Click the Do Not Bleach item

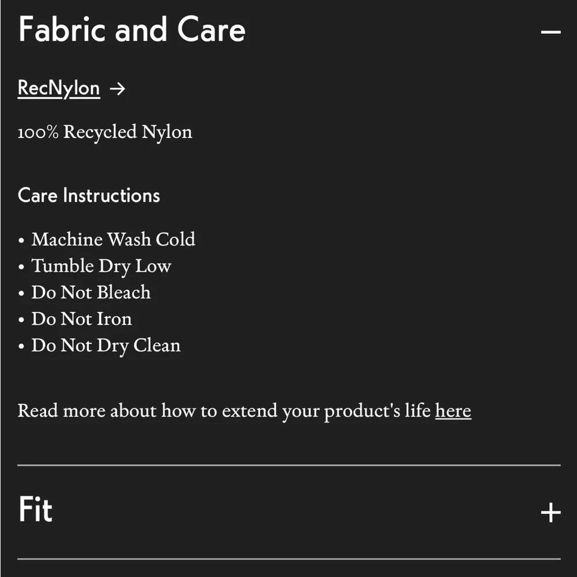pyautogui.click(x=91, y=293)
